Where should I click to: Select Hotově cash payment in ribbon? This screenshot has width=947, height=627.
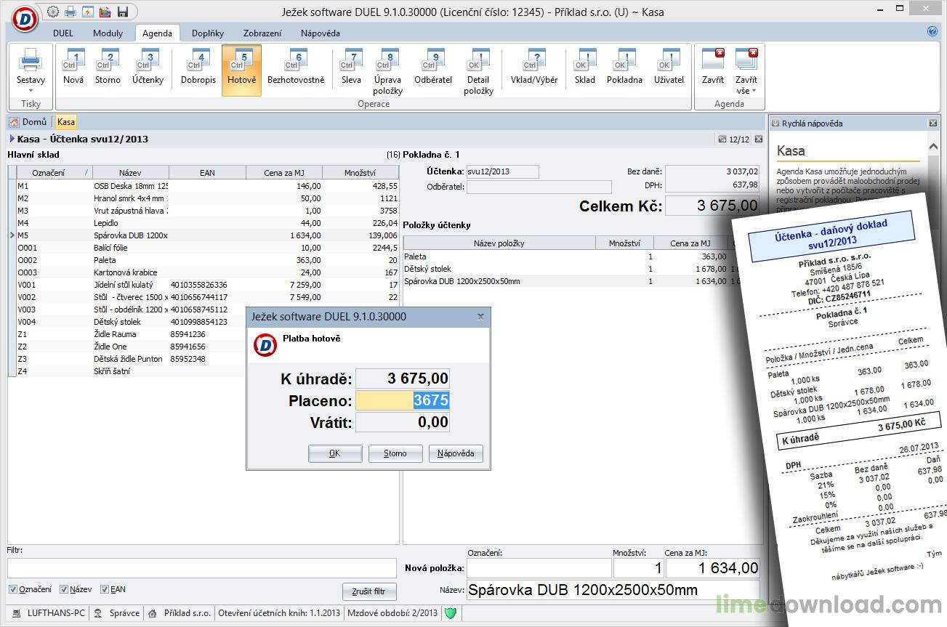[242, 70]
